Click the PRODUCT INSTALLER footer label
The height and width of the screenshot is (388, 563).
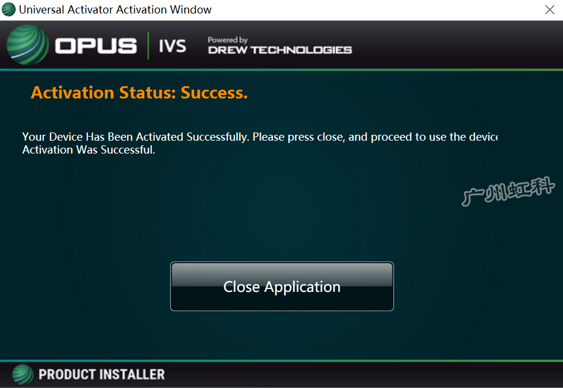101,375
